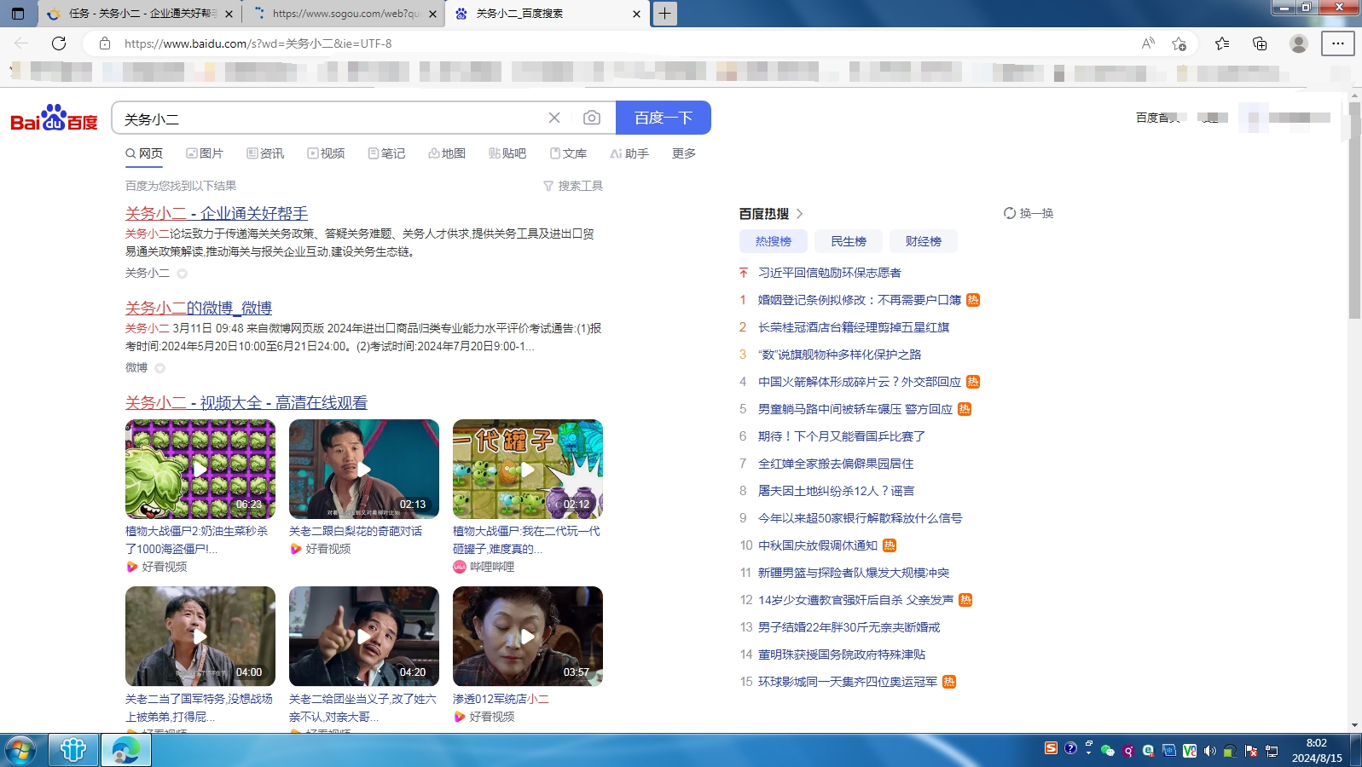Play the 02:13 关老二 video thumbnail
1362x767 pixels.
(364, 469)
